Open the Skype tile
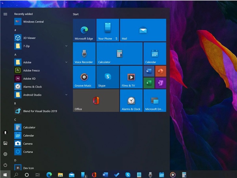 coord(107,77)
